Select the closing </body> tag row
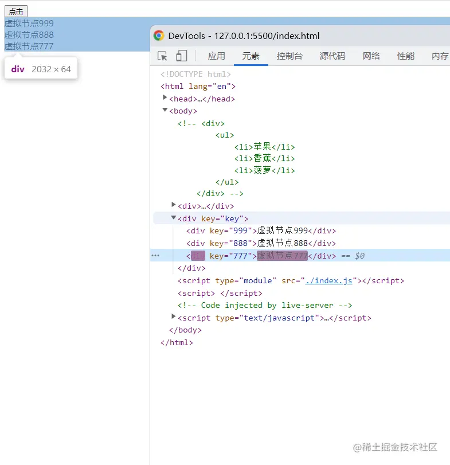Viewport: 450px width, 465px height. coord(185,330)
